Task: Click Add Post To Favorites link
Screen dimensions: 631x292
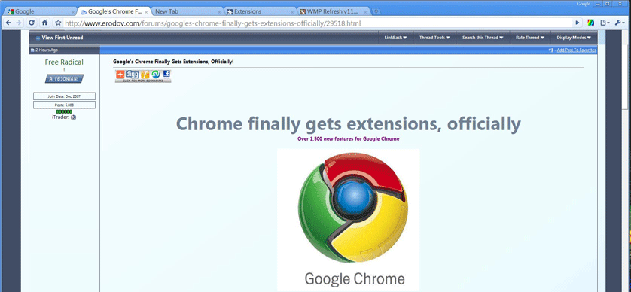Action: [x=576, y=50]
